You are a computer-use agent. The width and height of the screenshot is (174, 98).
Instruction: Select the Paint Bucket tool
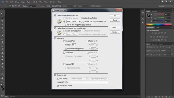click(x=2, y=53)
